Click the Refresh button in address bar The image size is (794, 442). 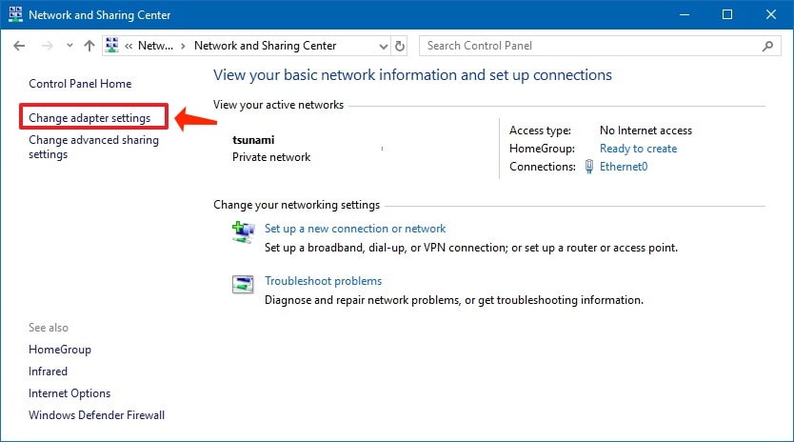tap(400, 46)
